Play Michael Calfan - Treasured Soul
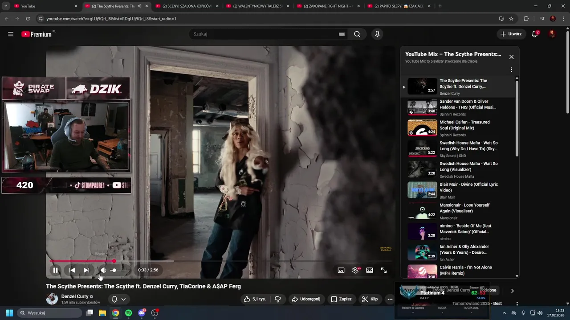The image size is (570, 320). (x=459, y=128)
